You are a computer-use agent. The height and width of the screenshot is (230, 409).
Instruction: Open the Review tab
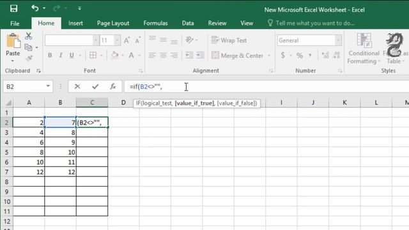pyautogui.click(x=217, y=23)
